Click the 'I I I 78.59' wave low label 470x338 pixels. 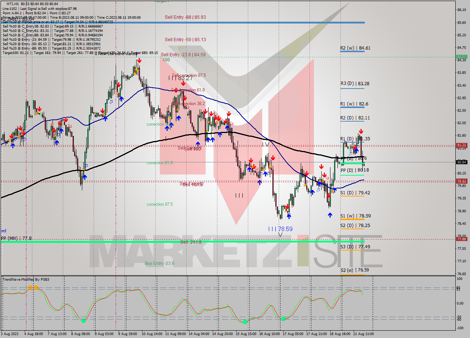click(281, 229)
